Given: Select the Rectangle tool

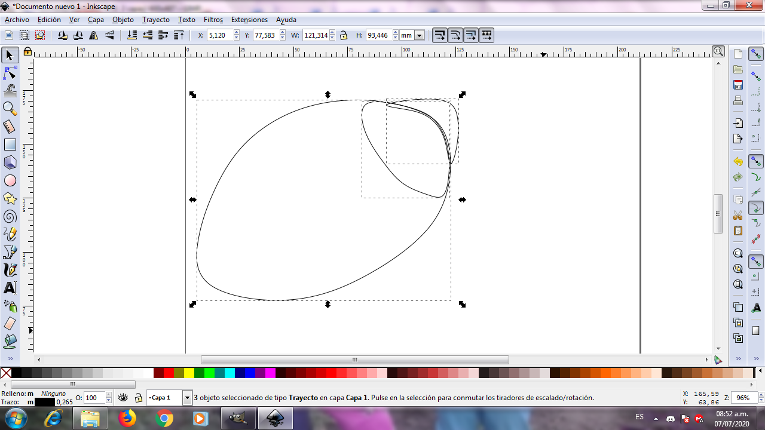Looking at the screenshot, I should tap(10, 145).
